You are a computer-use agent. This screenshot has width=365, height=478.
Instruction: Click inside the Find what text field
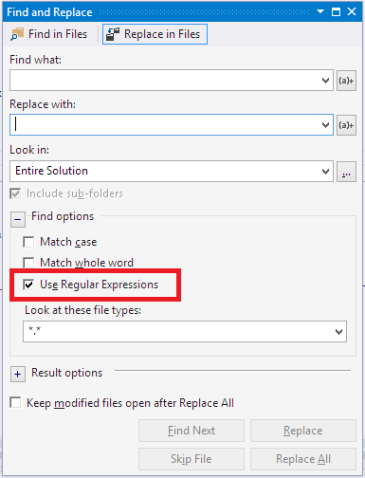tap(164, 81)
